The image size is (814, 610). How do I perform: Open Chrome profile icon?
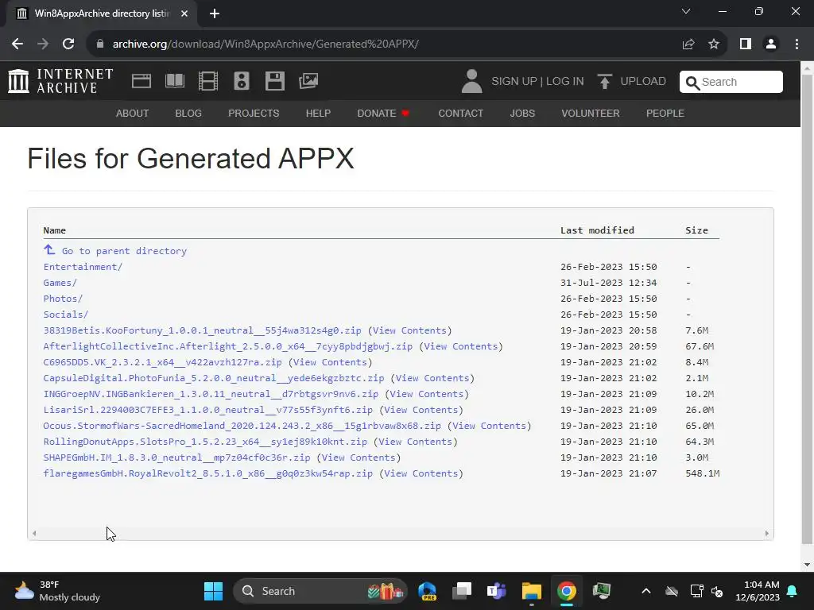coord(771,44)
